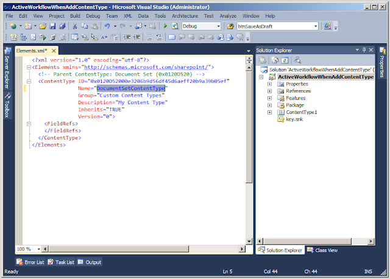Open File with the folder icon

[x=43, y=26]
